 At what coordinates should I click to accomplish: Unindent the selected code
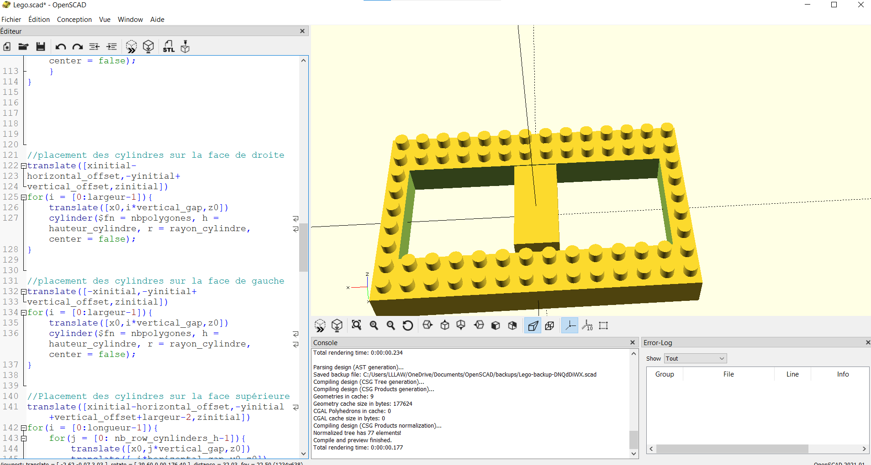pos(95,46)
